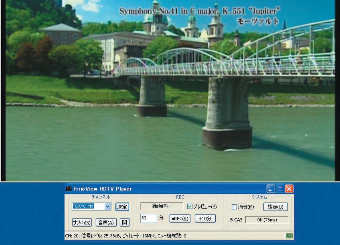The width and height of the screenshot is (340, 245).
Task: Toggle the プレビュー(P) preview checkbox
Action: tap(190, 207)
